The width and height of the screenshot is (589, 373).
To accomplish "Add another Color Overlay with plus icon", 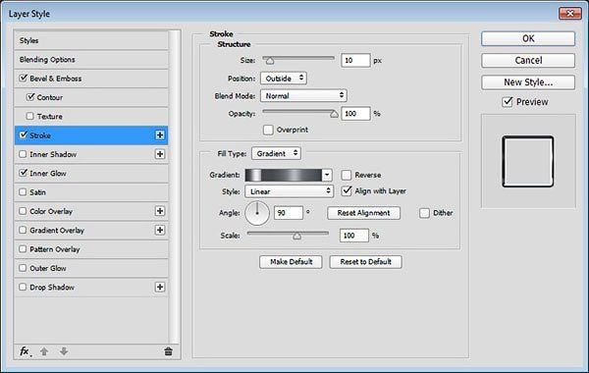I will coord(160,211).
